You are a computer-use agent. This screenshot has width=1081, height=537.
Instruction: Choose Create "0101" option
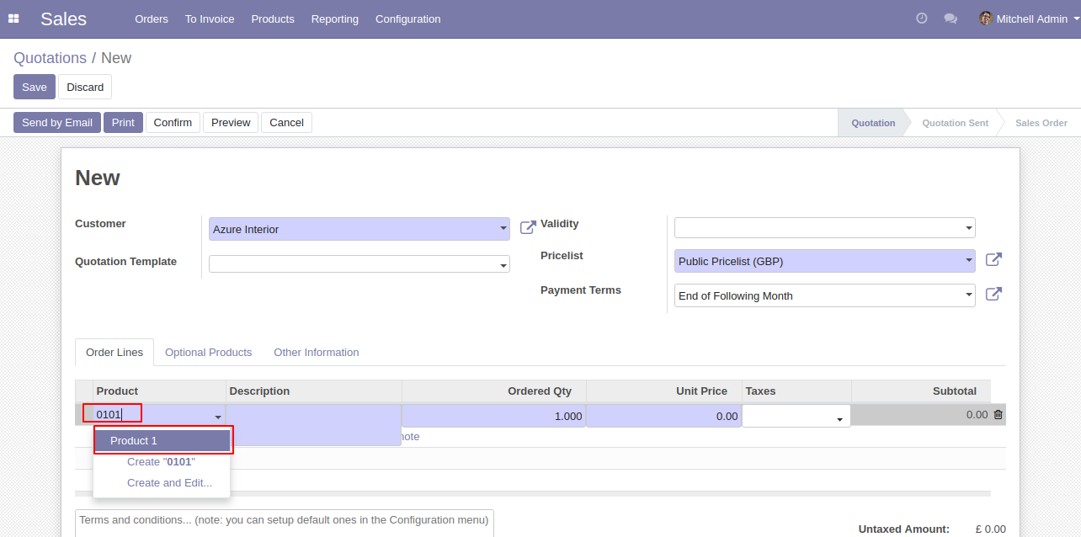[x=162, y=462]
